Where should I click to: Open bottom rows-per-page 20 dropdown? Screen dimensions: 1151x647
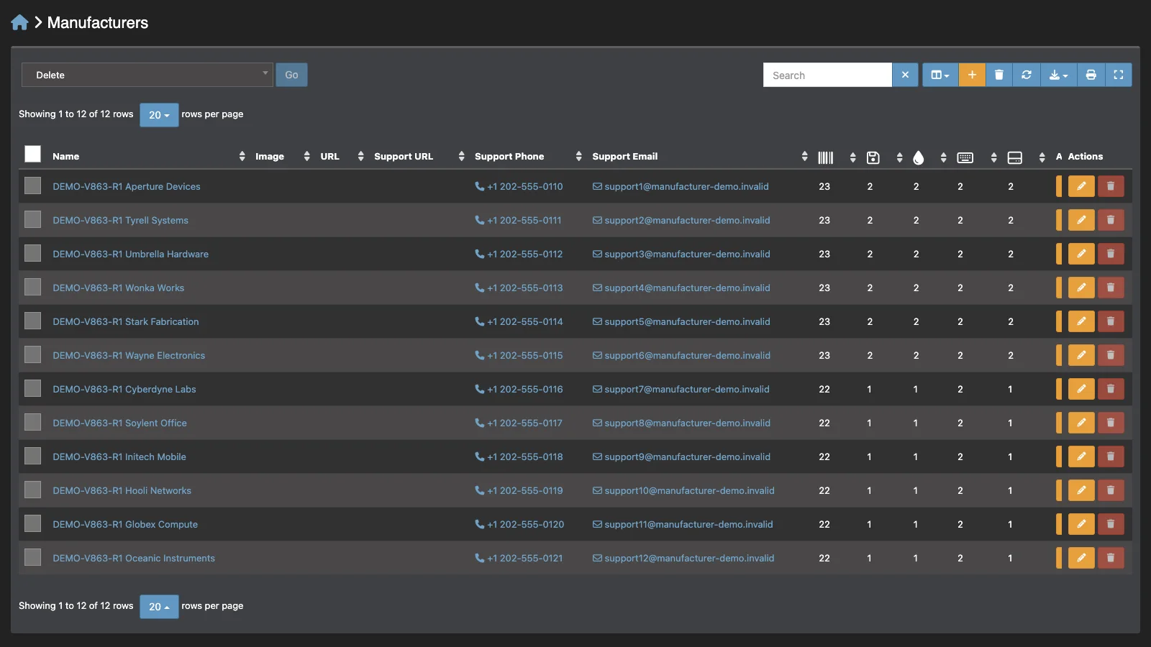point(159,607)
